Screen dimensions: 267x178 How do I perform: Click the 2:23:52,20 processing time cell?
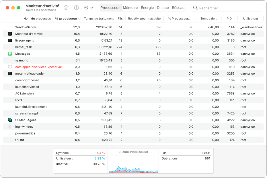[104, 27]
